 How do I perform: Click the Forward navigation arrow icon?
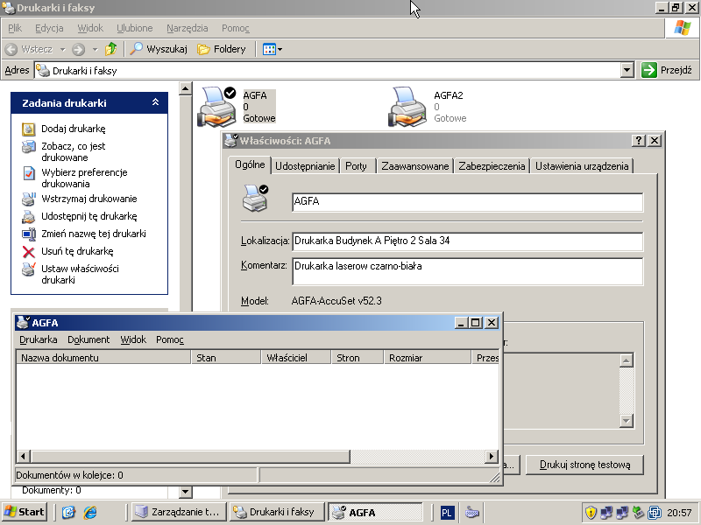pyautogui.click(x=78, y=49)
